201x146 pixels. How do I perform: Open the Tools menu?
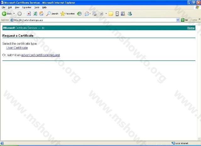point(37,7)
